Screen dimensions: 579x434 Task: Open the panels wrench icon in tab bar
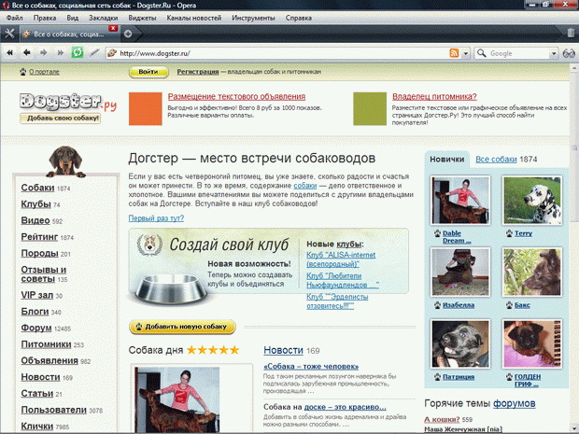(x=9, y=34)
